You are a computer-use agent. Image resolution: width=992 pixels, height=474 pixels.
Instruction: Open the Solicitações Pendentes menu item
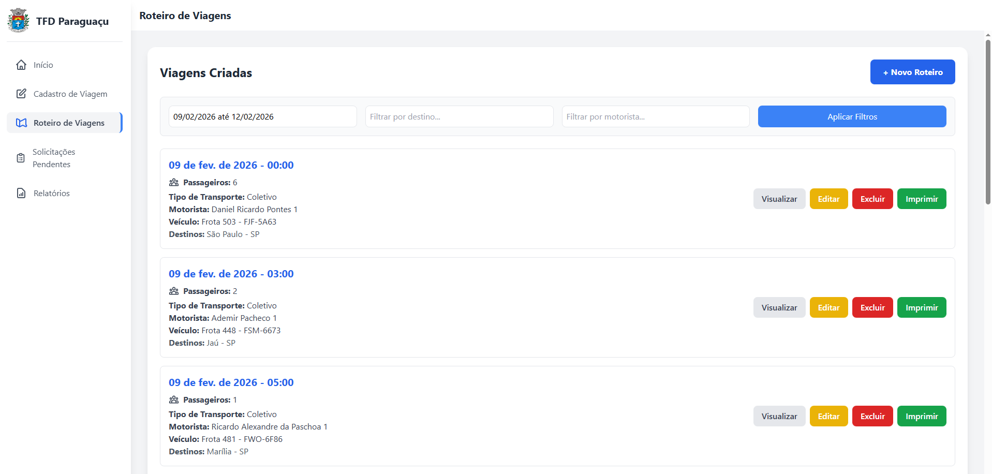[54, 158]
